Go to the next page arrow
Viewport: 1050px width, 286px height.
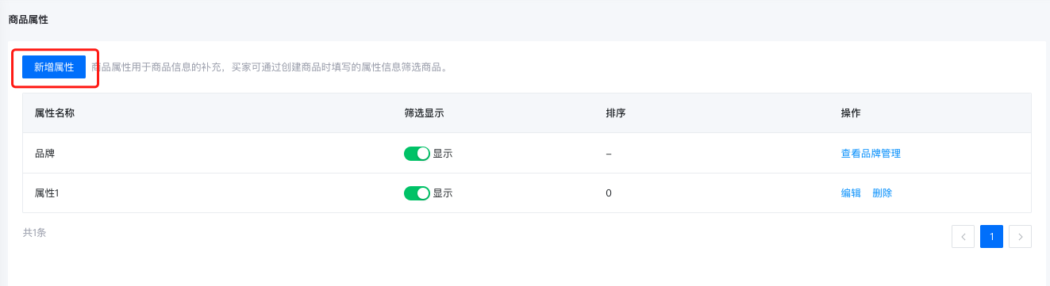[x=1021, y=236]
